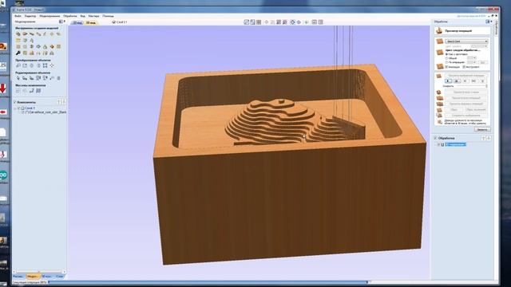Click the third icon in modeling tools' top row
The height and width of the screenshot is (287, 511).
coord(32,33)
